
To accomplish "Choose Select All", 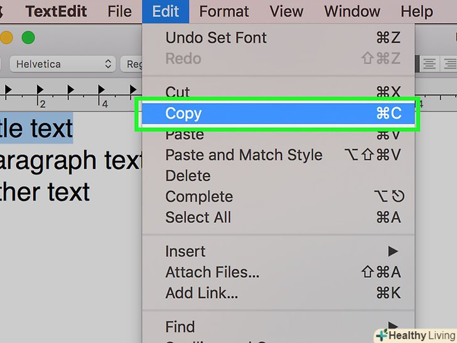I will pos(278,217).
